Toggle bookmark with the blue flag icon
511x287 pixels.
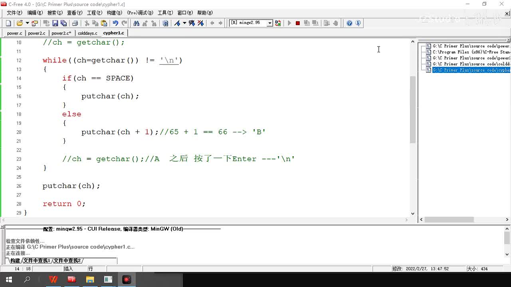(177, 23)
